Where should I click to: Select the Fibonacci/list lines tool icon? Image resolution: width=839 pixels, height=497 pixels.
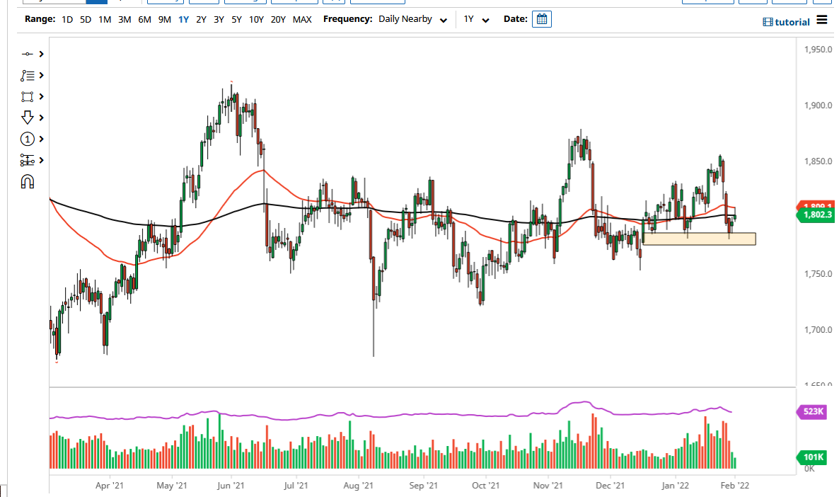point(28,76)
